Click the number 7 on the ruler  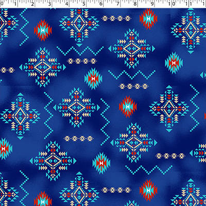coord(118,4)
